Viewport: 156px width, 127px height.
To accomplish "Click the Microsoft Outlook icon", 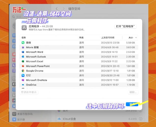I will [x=23, y=57].
